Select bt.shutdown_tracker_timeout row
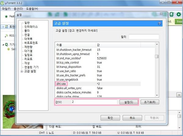Image resolution: width=183 pixels, height=136 pixels. click(98, 50)
